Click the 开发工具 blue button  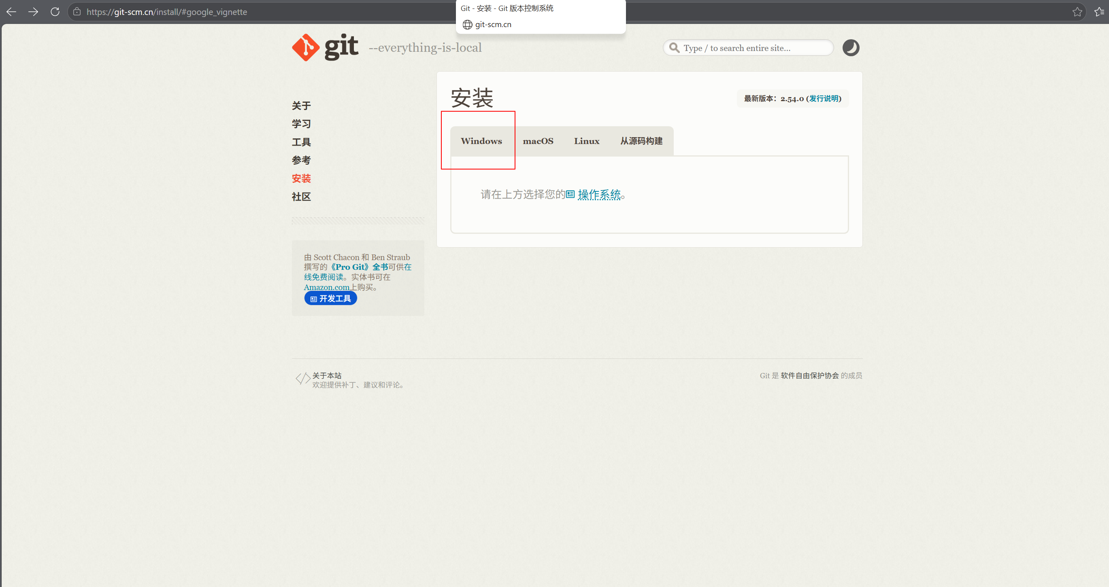331,299
